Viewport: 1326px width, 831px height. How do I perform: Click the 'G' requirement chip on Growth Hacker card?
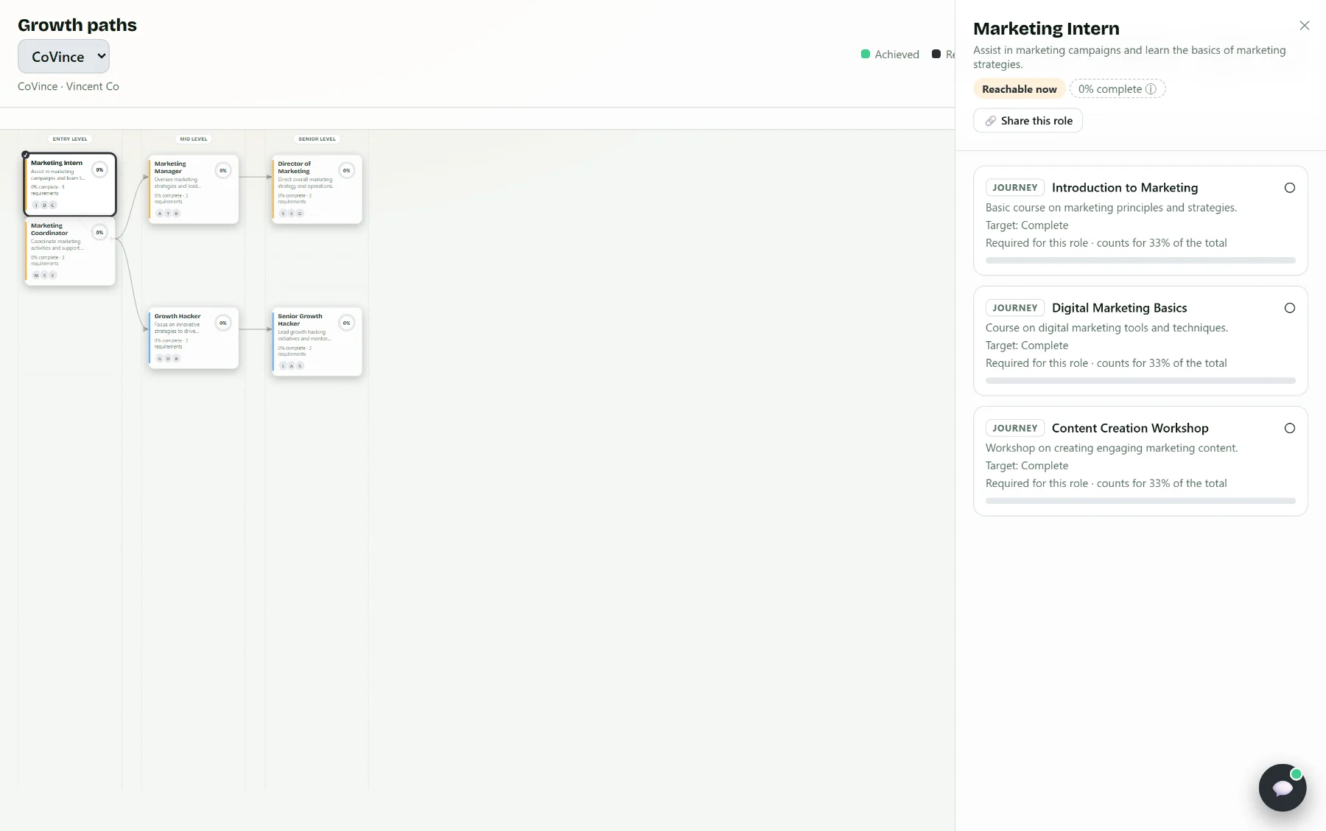160,359
